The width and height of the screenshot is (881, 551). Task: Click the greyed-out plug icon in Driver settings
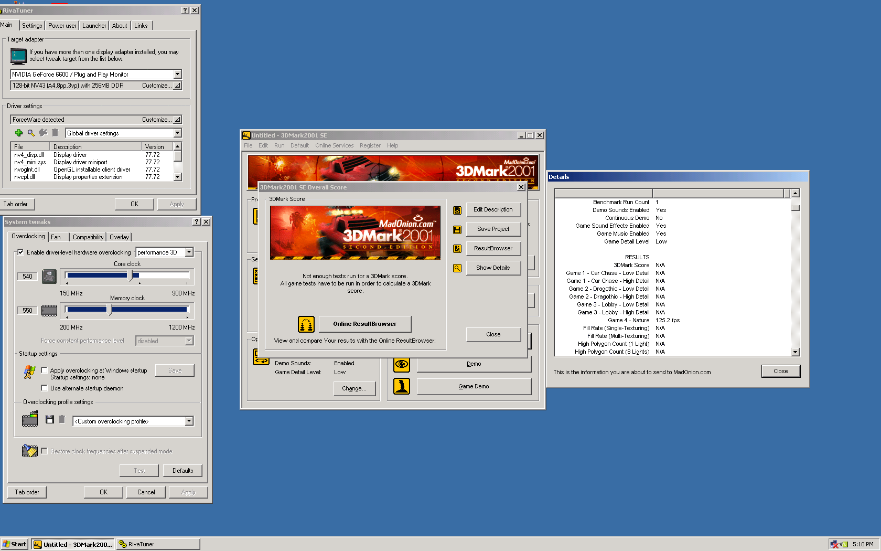click(43, 133)
